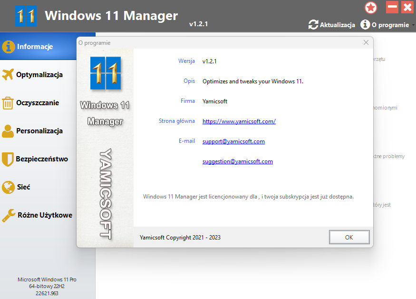
Task: Select the Sieć section label
Action: [x=24, y=187]
